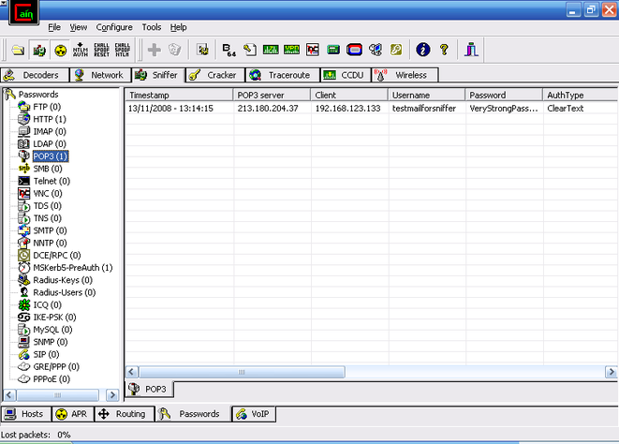The height and width of the screenshot is (444, 619).
Task: Open the Configure menu
Action: (114, 27)
